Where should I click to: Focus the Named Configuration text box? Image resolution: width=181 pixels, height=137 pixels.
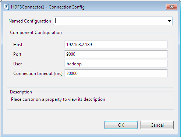(110, 21)
